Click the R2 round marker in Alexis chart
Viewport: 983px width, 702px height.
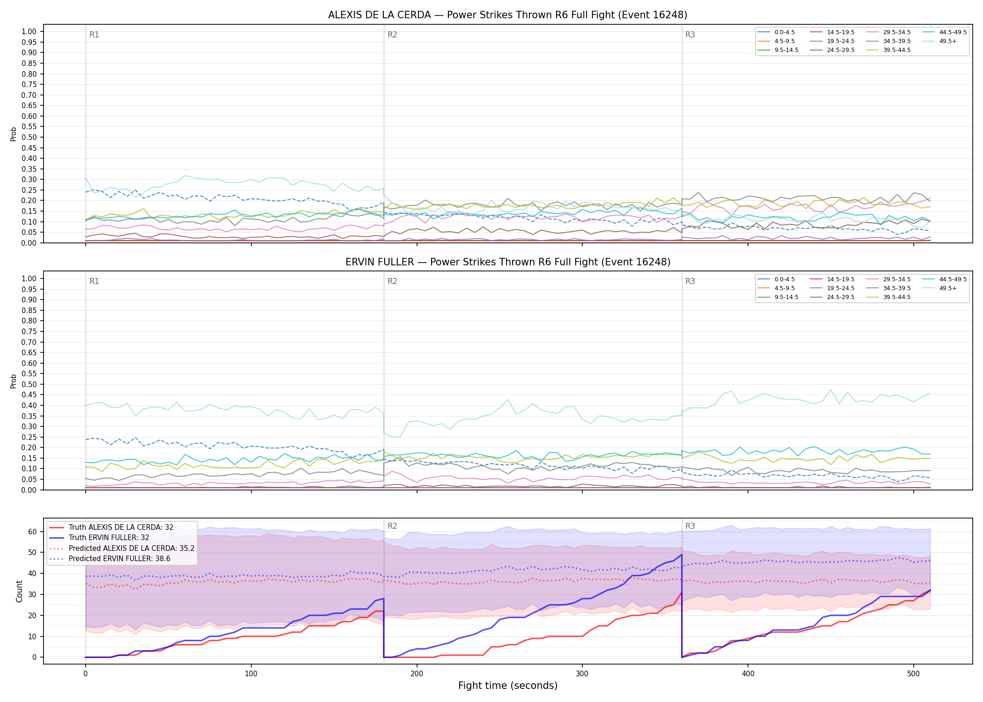tap(392, 35)
